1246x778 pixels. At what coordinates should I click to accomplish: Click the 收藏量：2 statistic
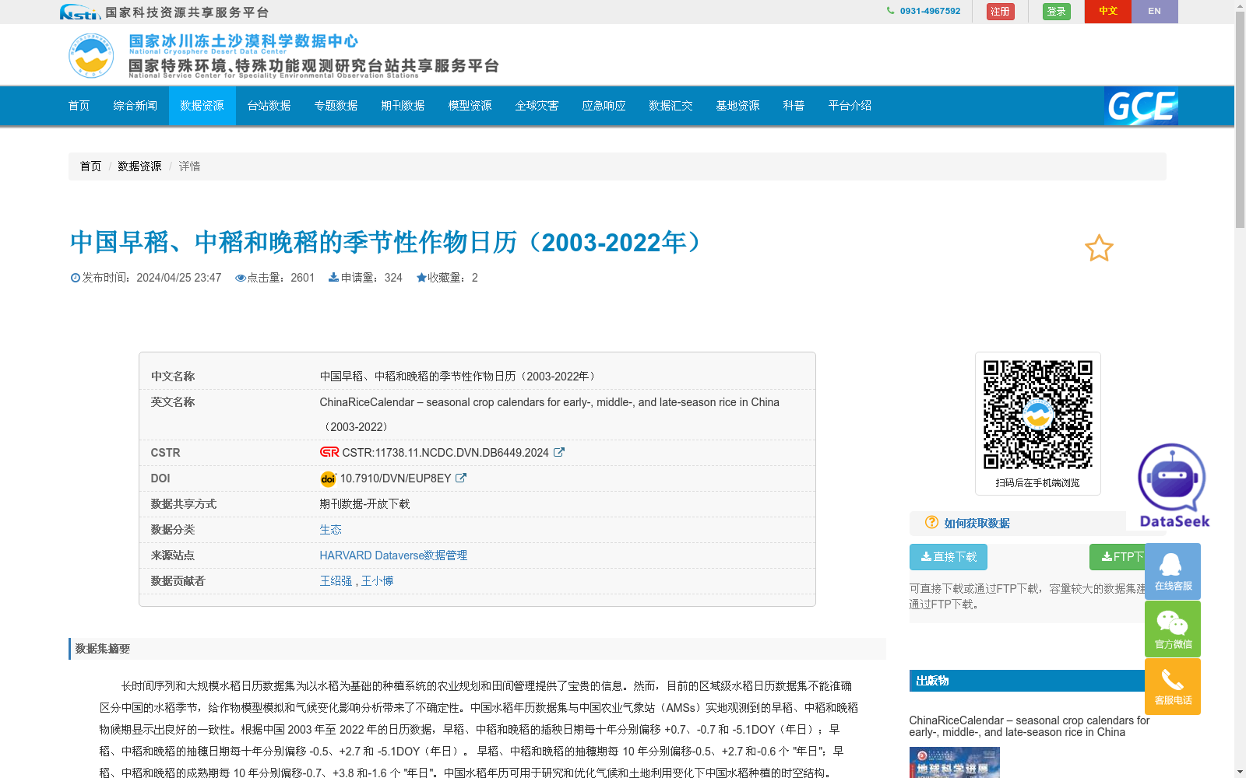pos(447,278)
